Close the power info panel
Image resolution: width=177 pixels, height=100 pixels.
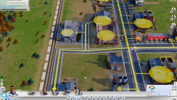pyautogui.click(x=175, y=84)
